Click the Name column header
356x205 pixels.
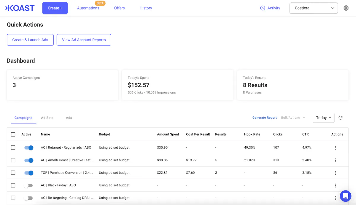click(45, 134)
